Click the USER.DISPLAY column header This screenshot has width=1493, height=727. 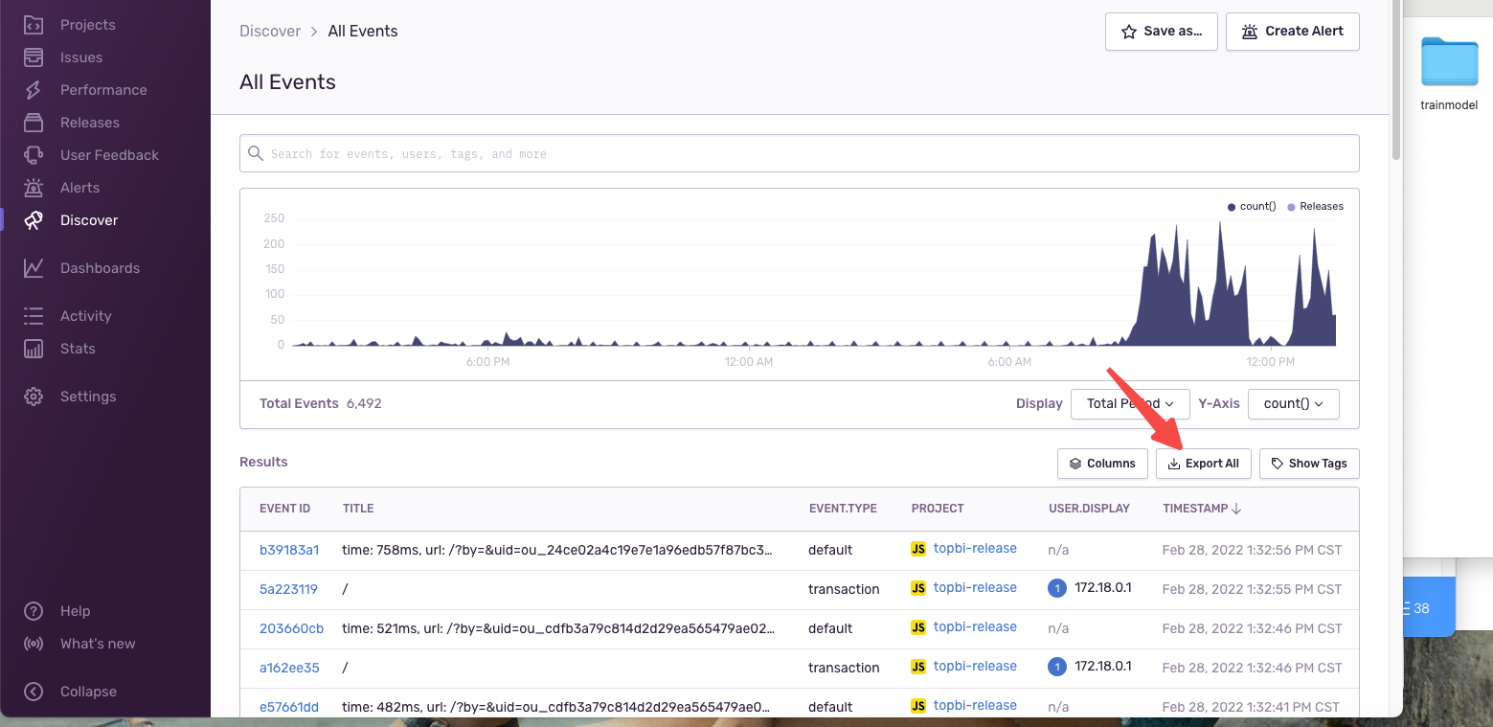(x=1090, y=509)
